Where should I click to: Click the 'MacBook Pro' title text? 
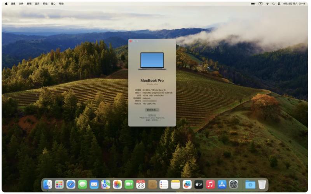152,81
